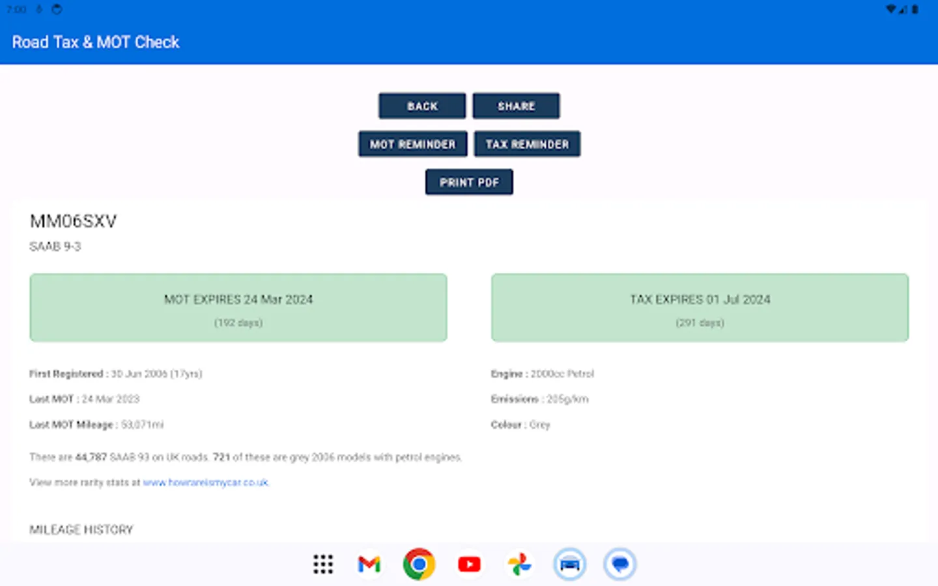
Task: Tap the Road Tax & MOT Check title
Action: [x=96, y=42]
